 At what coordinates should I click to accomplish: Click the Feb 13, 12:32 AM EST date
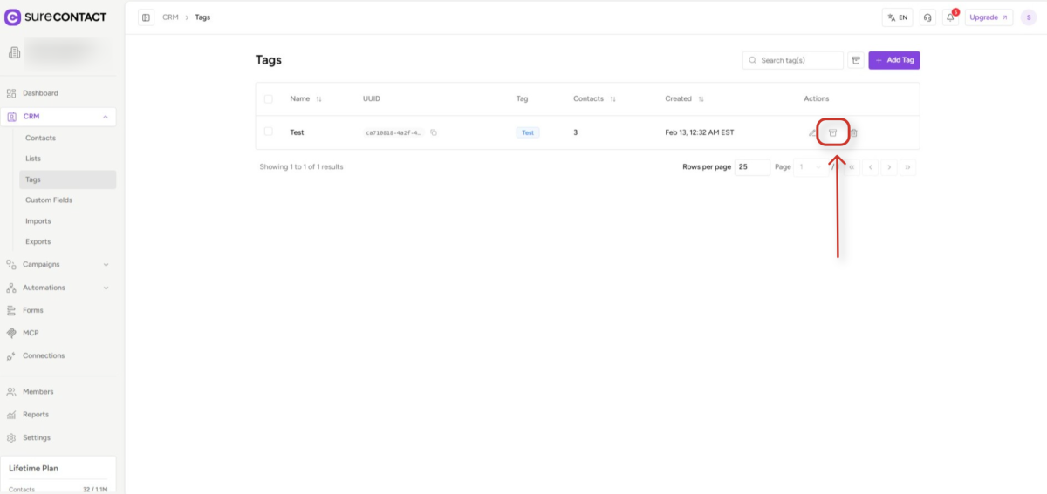tap(700, 132)
